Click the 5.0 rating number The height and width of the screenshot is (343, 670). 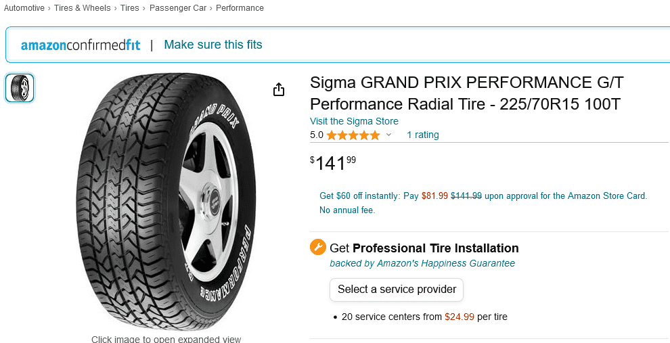[316, 135]
